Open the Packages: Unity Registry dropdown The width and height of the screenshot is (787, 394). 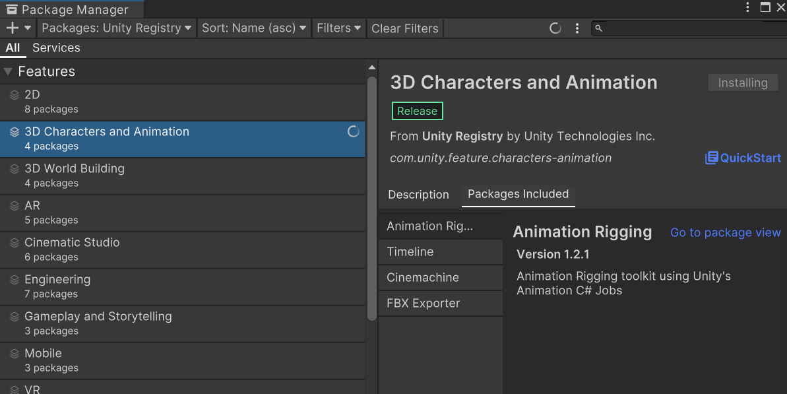[x=116, y=28]
